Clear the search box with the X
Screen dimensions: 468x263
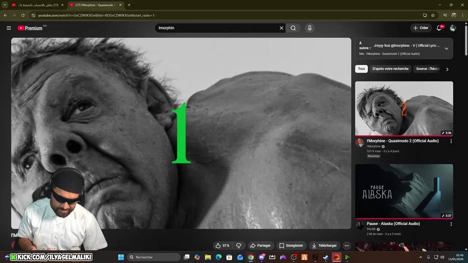(x=282, y=28)
